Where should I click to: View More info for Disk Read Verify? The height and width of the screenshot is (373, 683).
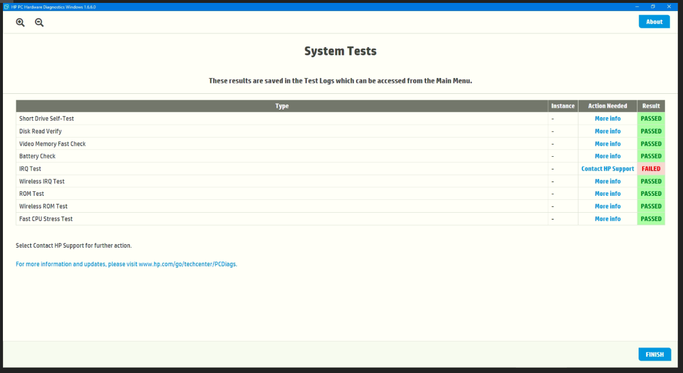[x=608, y=131]
